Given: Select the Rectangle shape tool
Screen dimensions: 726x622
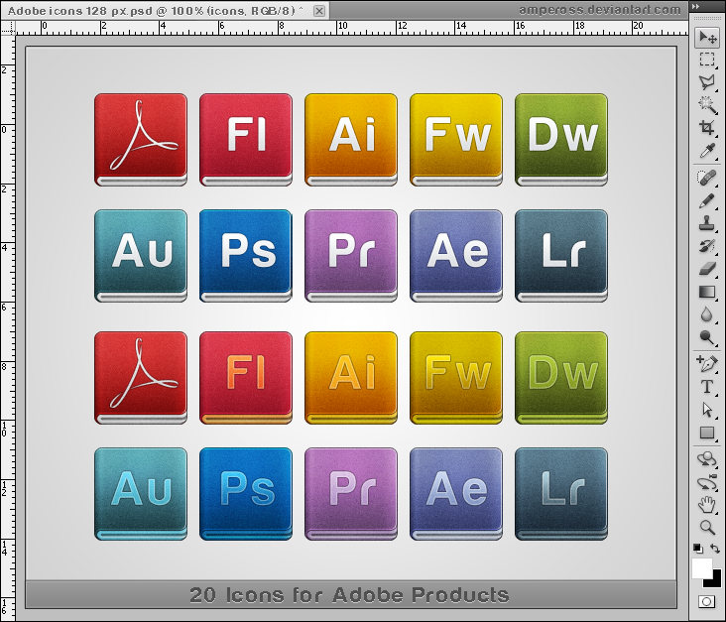Looking at the screenshot, I should point(707,433).
